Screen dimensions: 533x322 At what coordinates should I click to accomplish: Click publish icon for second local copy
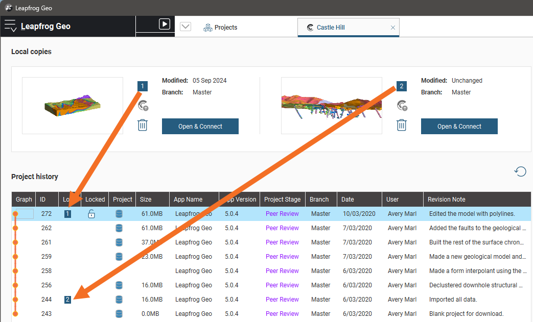tap(402, 106)
